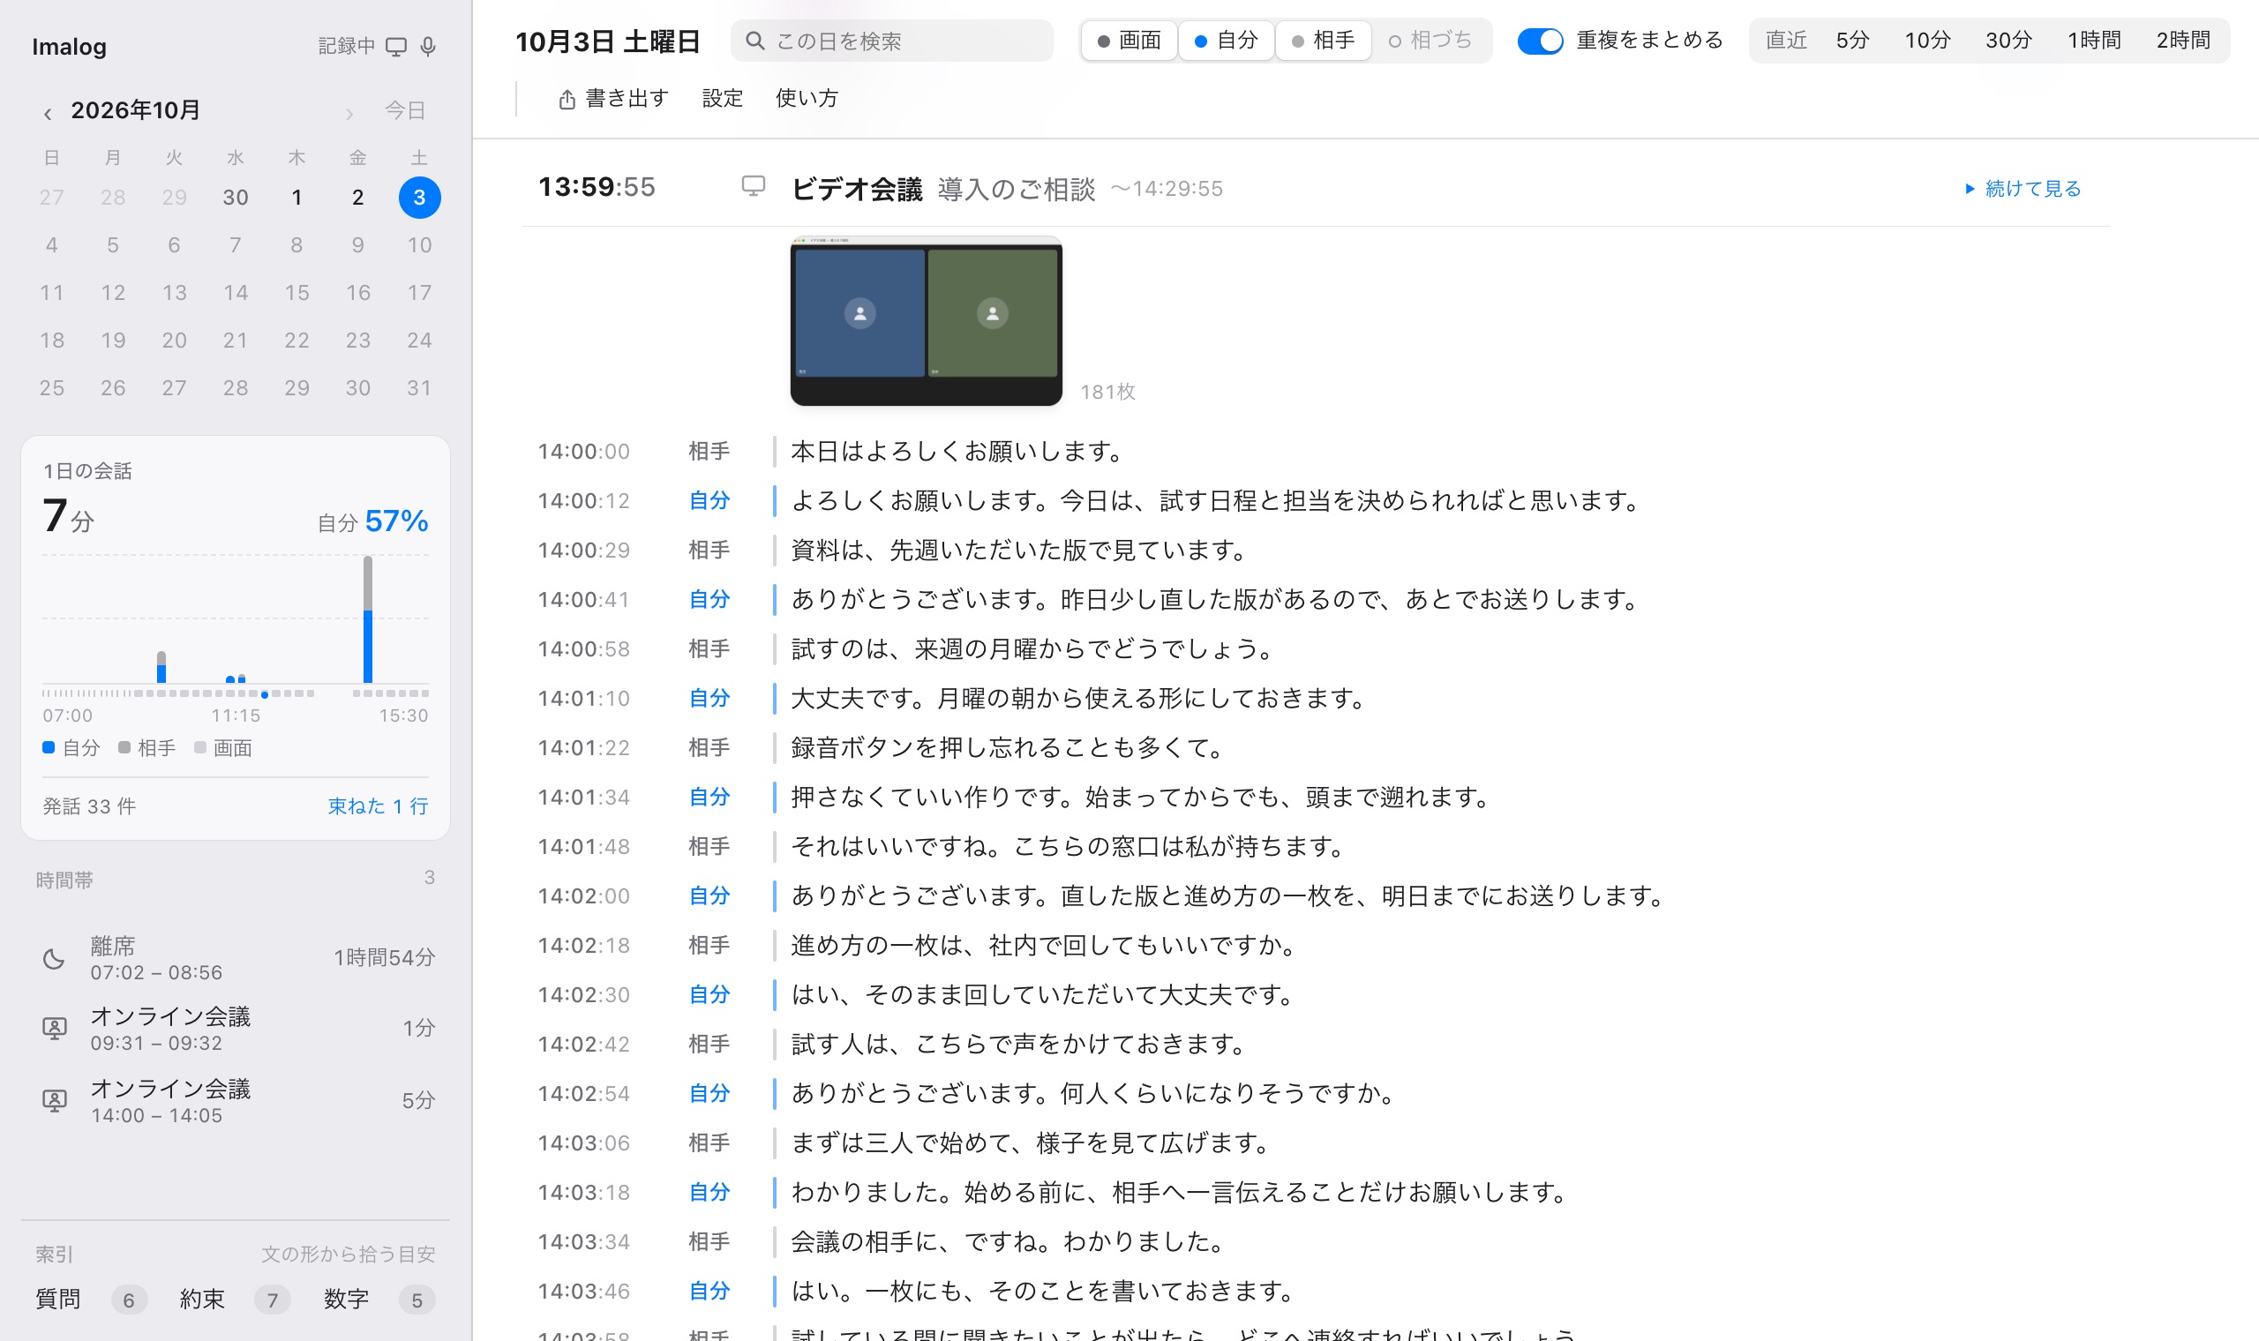Open the 数字 index with 5

click(x=379, y=1300)
